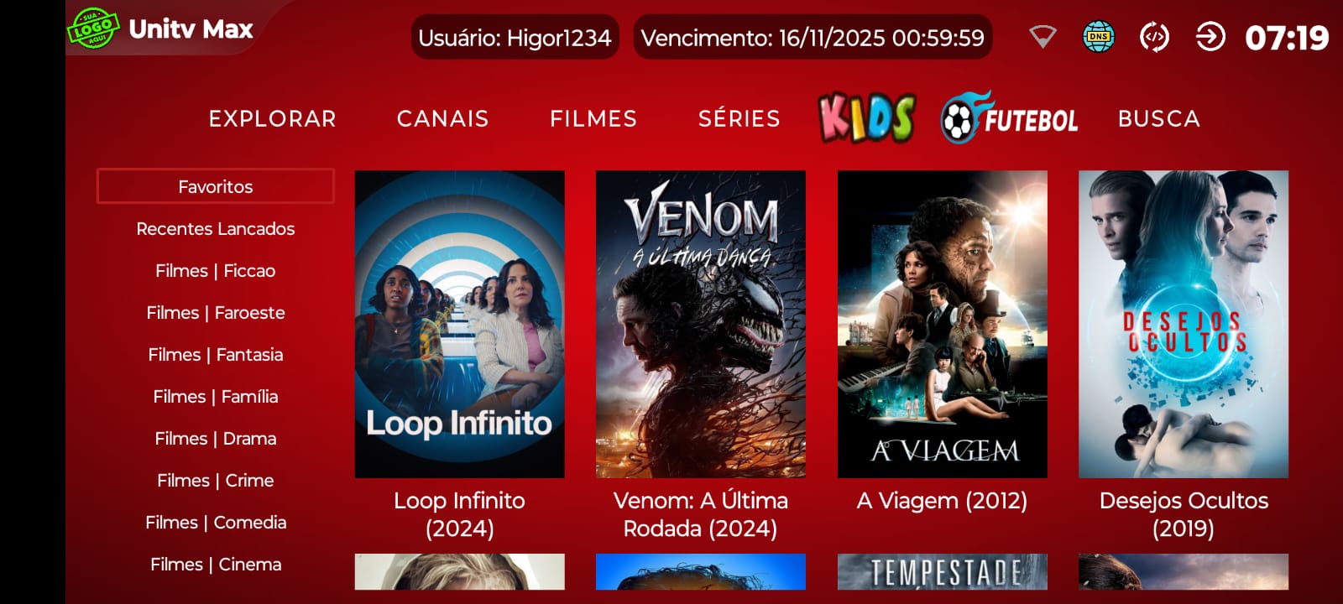Select the Favoritos category
The width and height of the screenshot is (1343, 604).
click(x=216, y=186)
